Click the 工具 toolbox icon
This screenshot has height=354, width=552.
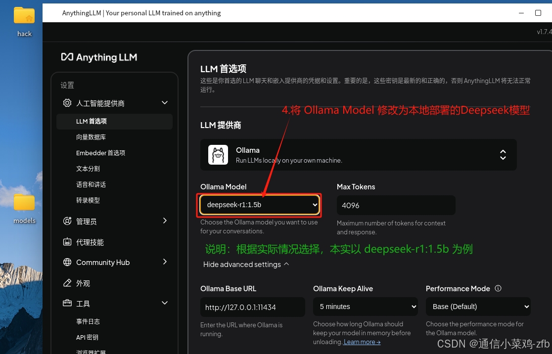tap(67, 303)
